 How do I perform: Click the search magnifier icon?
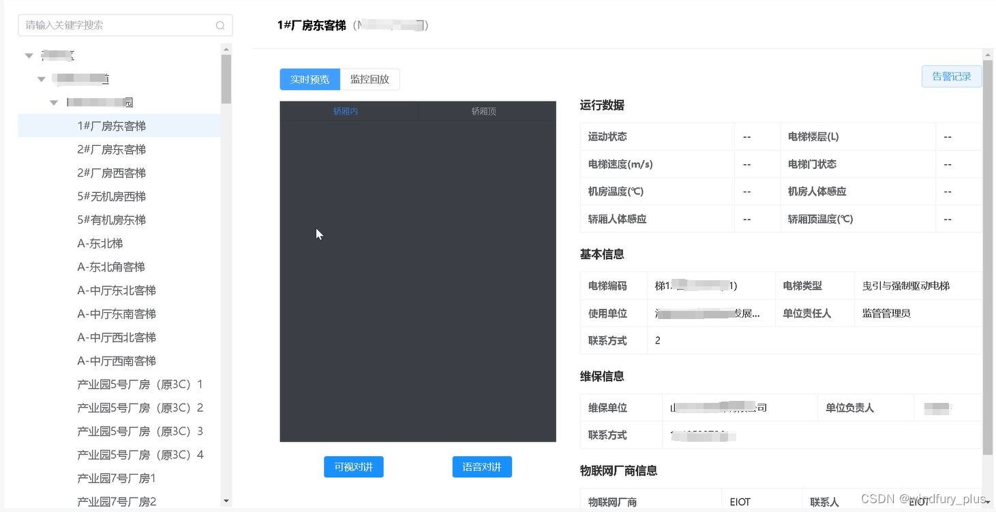[x=220, y=25]
